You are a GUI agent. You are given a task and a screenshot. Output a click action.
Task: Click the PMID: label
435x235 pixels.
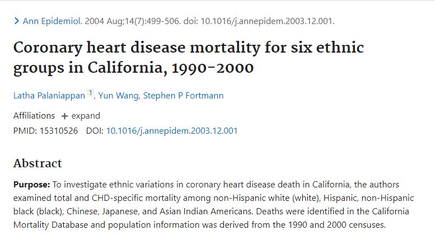click(x=25, y=131)
